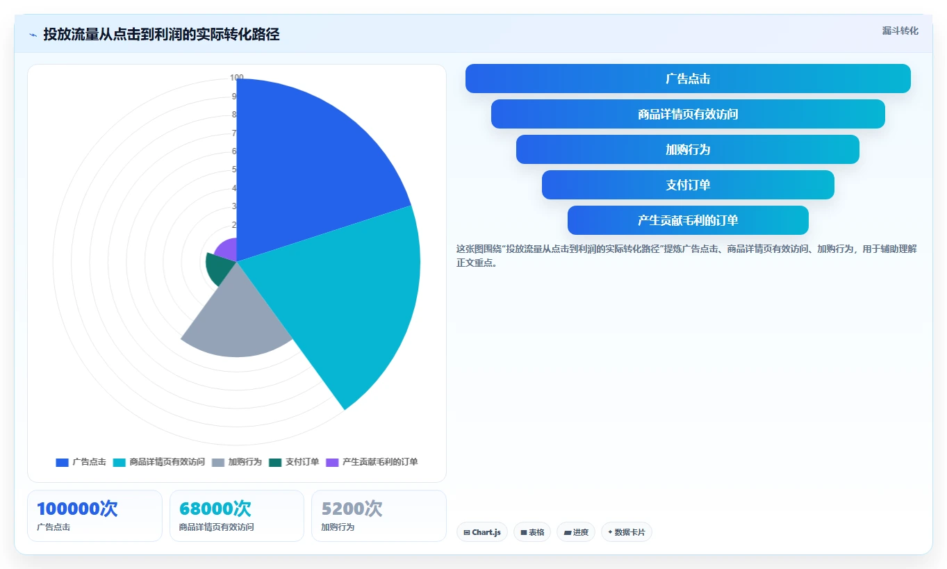Image resolution: width=947 pixels, height=569 pixels.
Task: Click the dark green 支付订单 chart segment
Action: coord(219,270)
